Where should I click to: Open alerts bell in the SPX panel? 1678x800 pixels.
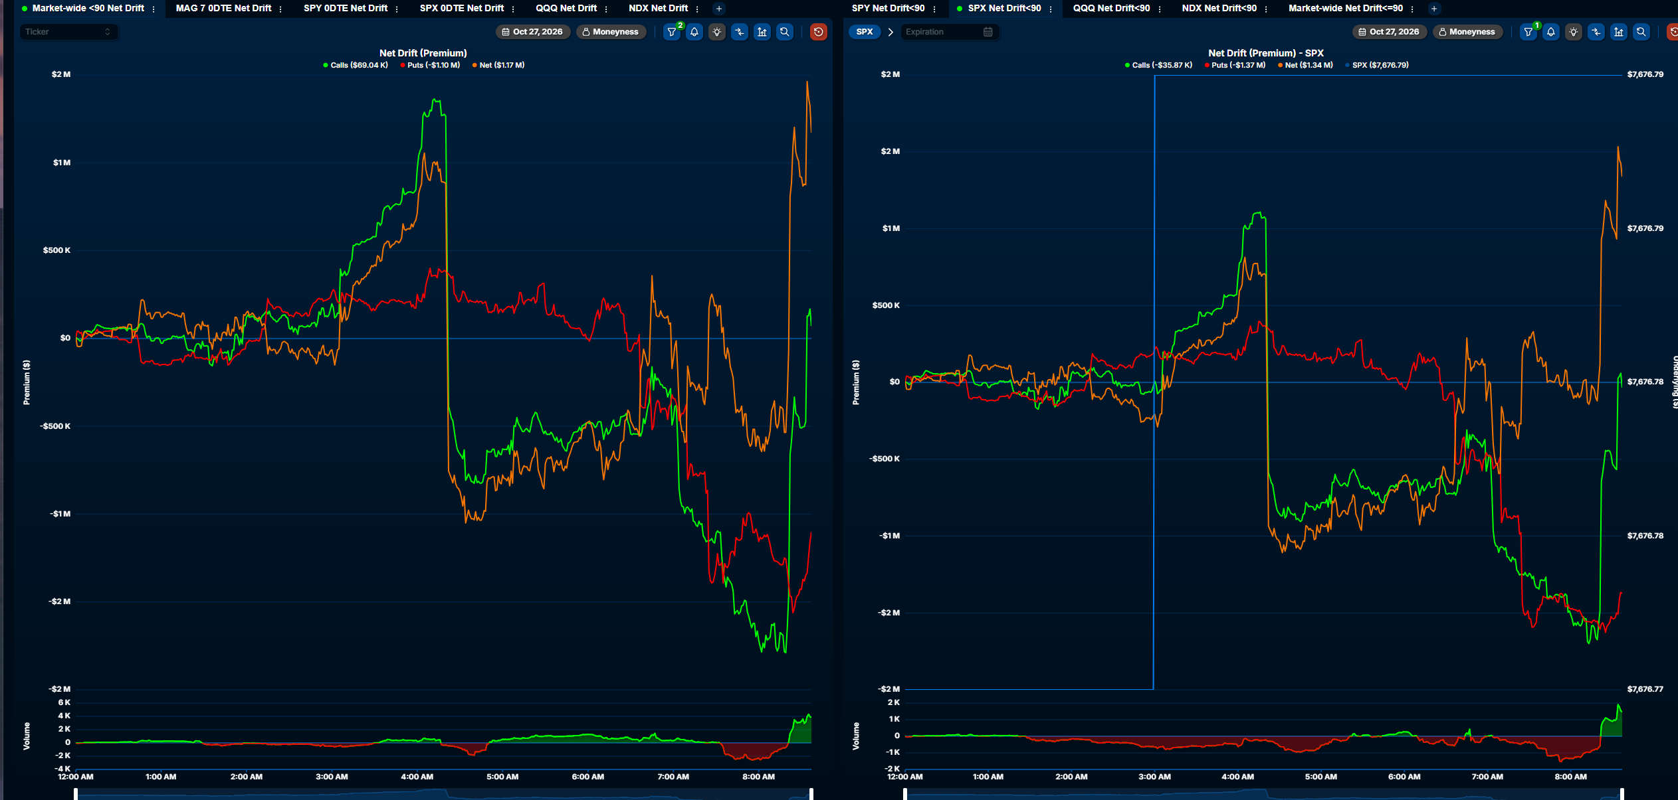click(x=1551, y=32)
